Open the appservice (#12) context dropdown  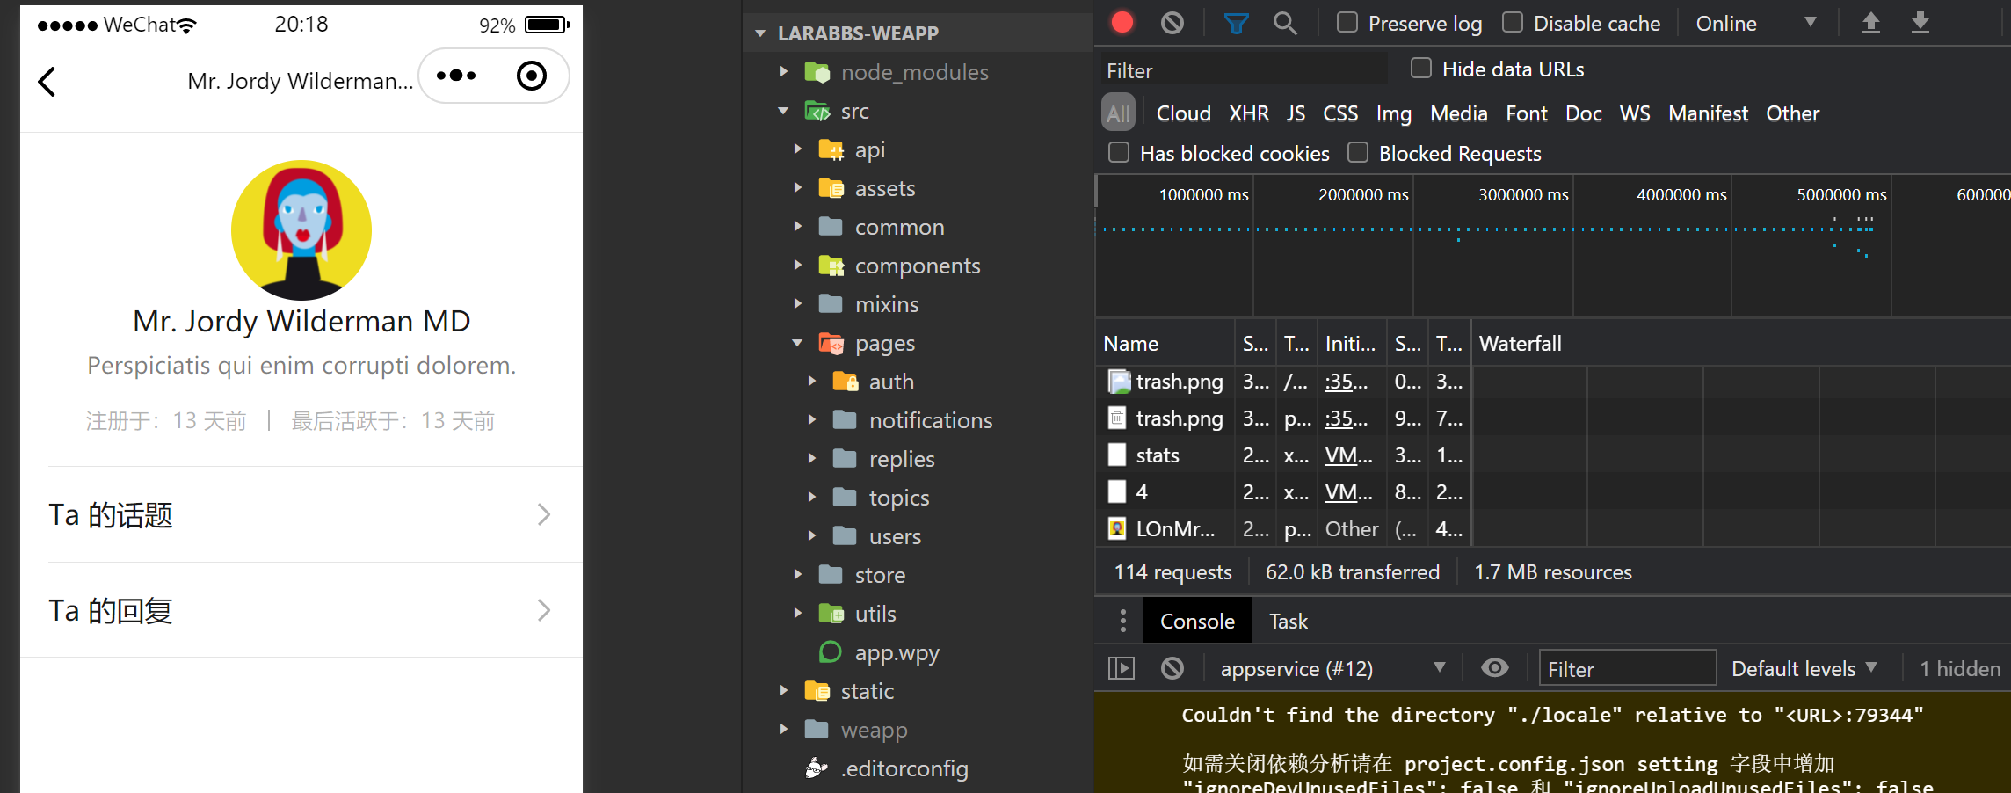(x=1332, y=668)
